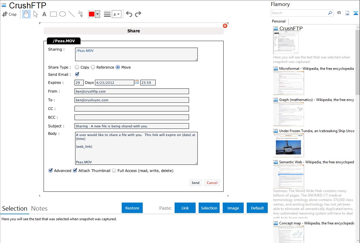This screenshot has width=360, height=243.
Task: Click the icon beside the Microformat snapshot title
Action: point(276,69)
